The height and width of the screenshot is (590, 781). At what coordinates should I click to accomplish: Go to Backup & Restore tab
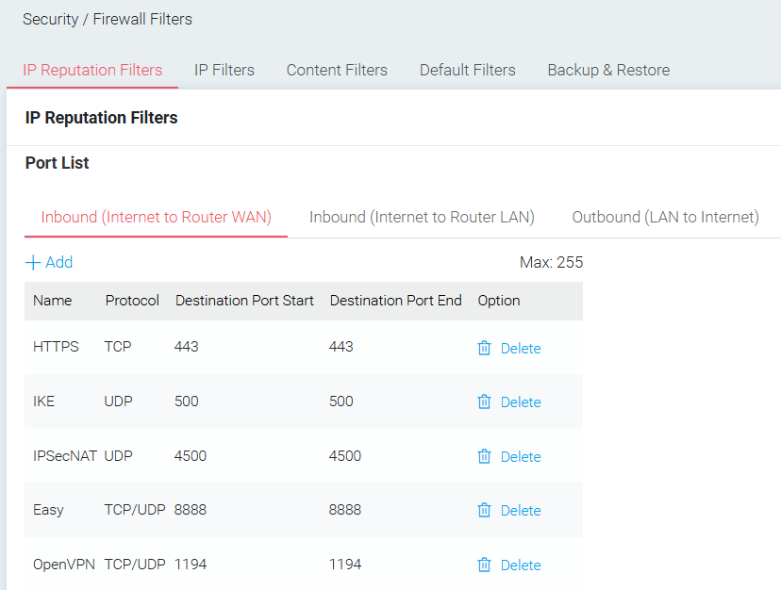608,70
